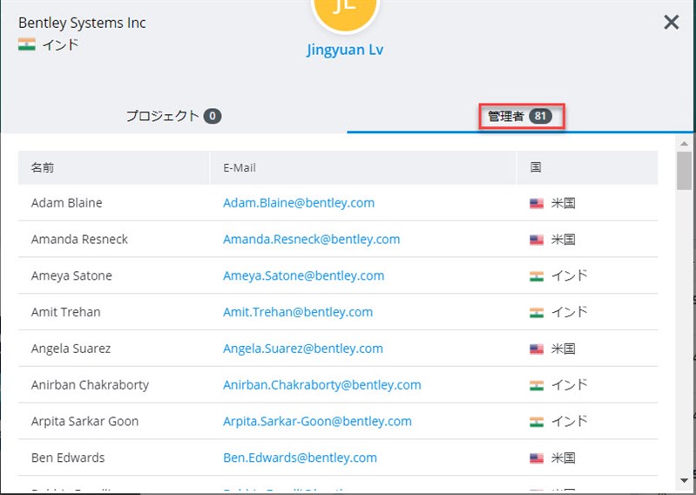This screenshot has width=696, height=495.
Task: Switch to the プロジェクト tab
Action: 173,116
